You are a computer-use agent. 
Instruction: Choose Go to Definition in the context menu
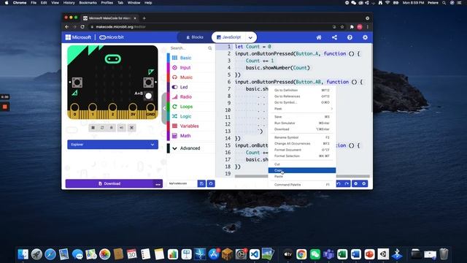click(302, 90)
